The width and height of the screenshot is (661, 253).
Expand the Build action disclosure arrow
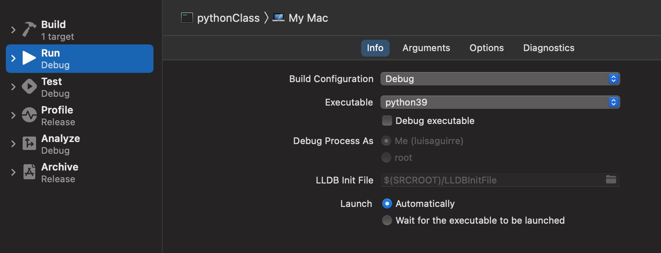13,30
